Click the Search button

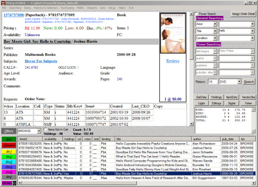pos(249,82)
